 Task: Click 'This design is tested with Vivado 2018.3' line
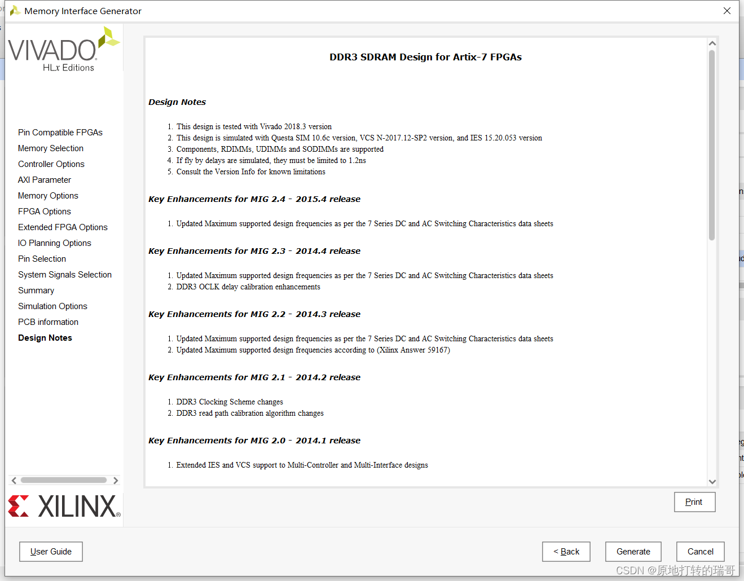point(254,127)
